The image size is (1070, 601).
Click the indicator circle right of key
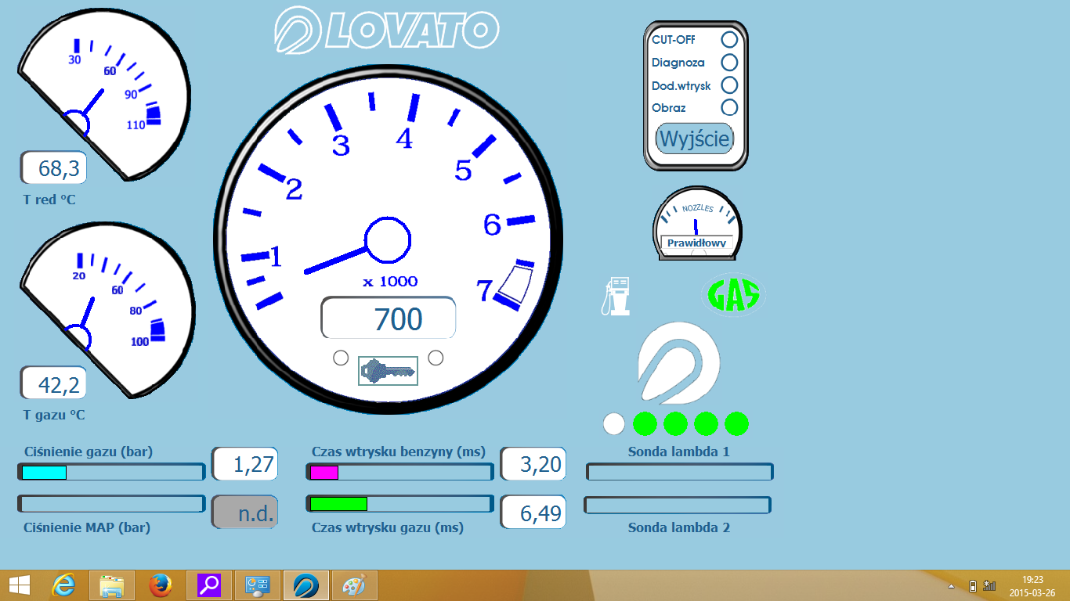pyautogui.click(x=436, y=358)
